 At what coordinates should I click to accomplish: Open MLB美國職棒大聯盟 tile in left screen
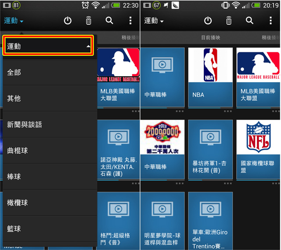[x=118, y=77]
